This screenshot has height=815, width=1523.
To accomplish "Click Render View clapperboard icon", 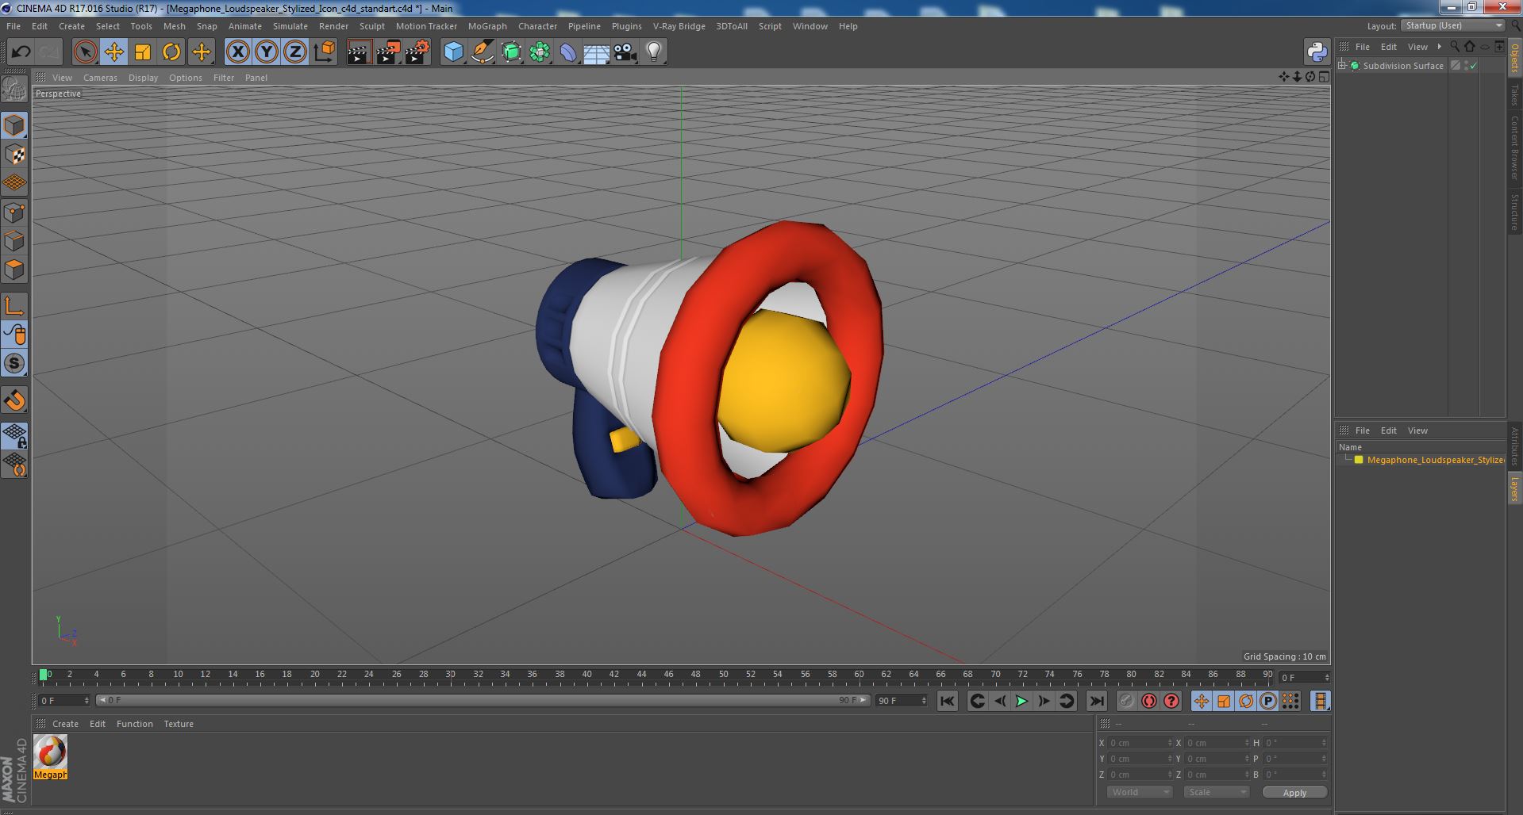I will (359, 52).
